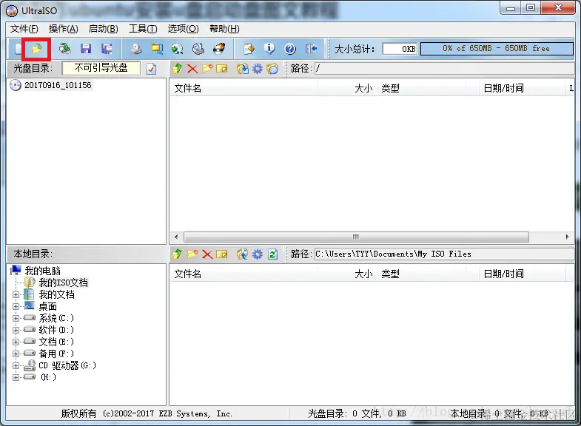Screen dimensions: 581x426
Task: Click green refresh icon in local toolbar
Action: click(272, 254)
